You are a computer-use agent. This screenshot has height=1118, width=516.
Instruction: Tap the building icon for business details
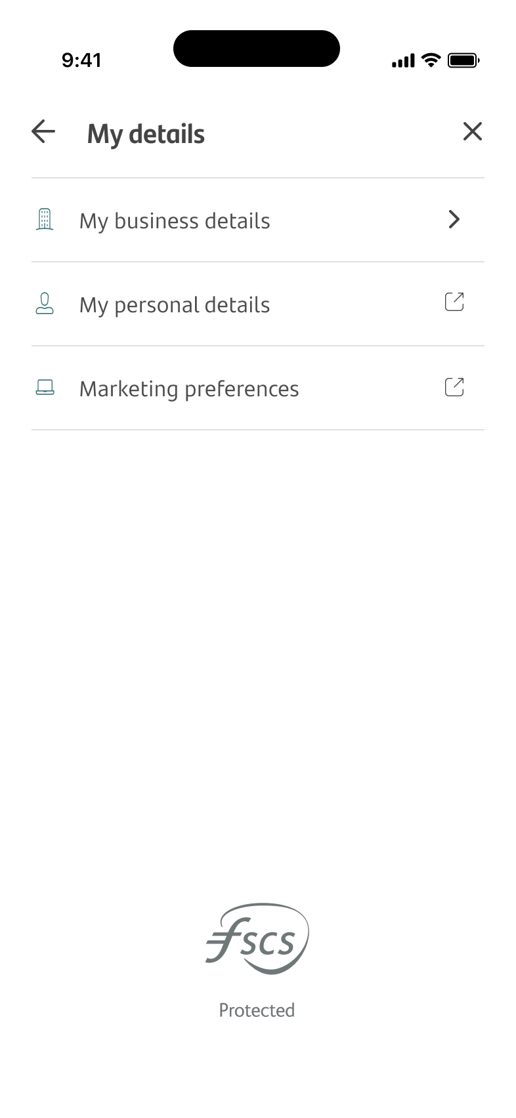tap(45, 220)
